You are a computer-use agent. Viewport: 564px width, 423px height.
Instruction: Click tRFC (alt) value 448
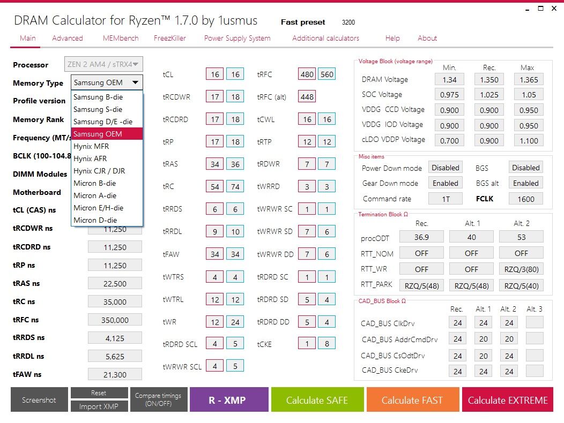(307, 97)
